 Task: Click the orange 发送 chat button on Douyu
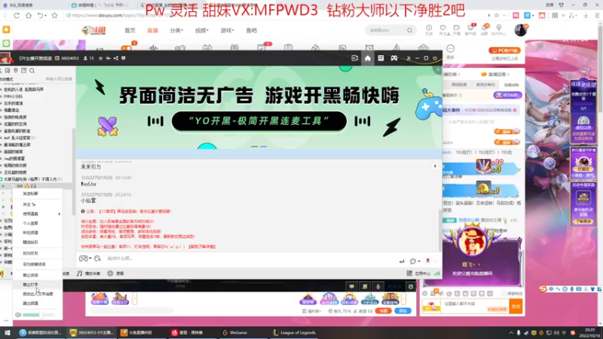pos(516,306)
